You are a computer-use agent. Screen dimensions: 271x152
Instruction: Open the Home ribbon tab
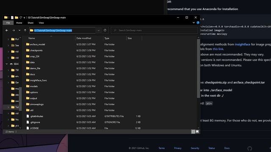click(x=19, y=23)
